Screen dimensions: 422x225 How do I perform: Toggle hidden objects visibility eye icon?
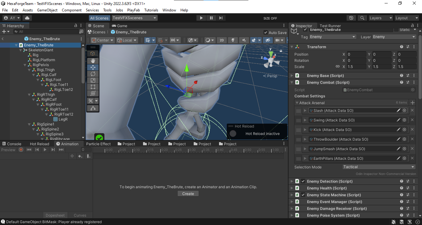[268, 40]
